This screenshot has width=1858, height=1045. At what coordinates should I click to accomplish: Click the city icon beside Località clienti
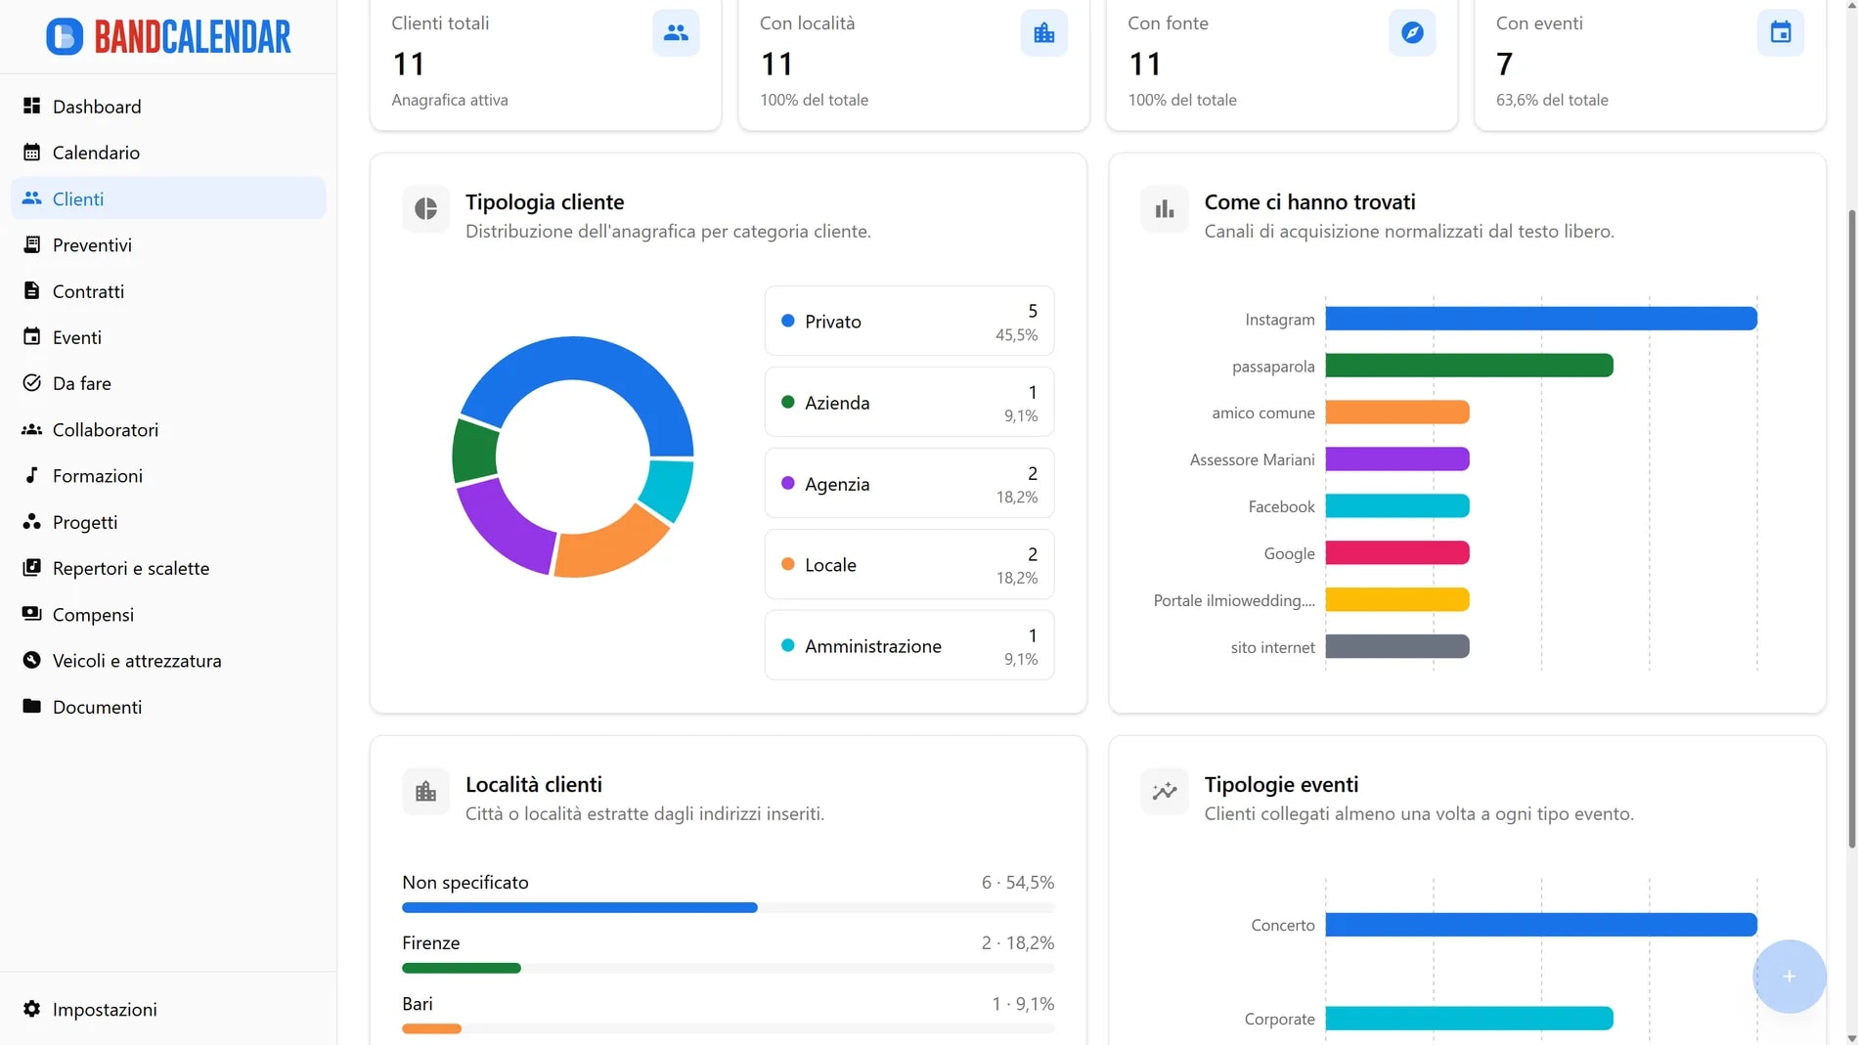[425, 791]
